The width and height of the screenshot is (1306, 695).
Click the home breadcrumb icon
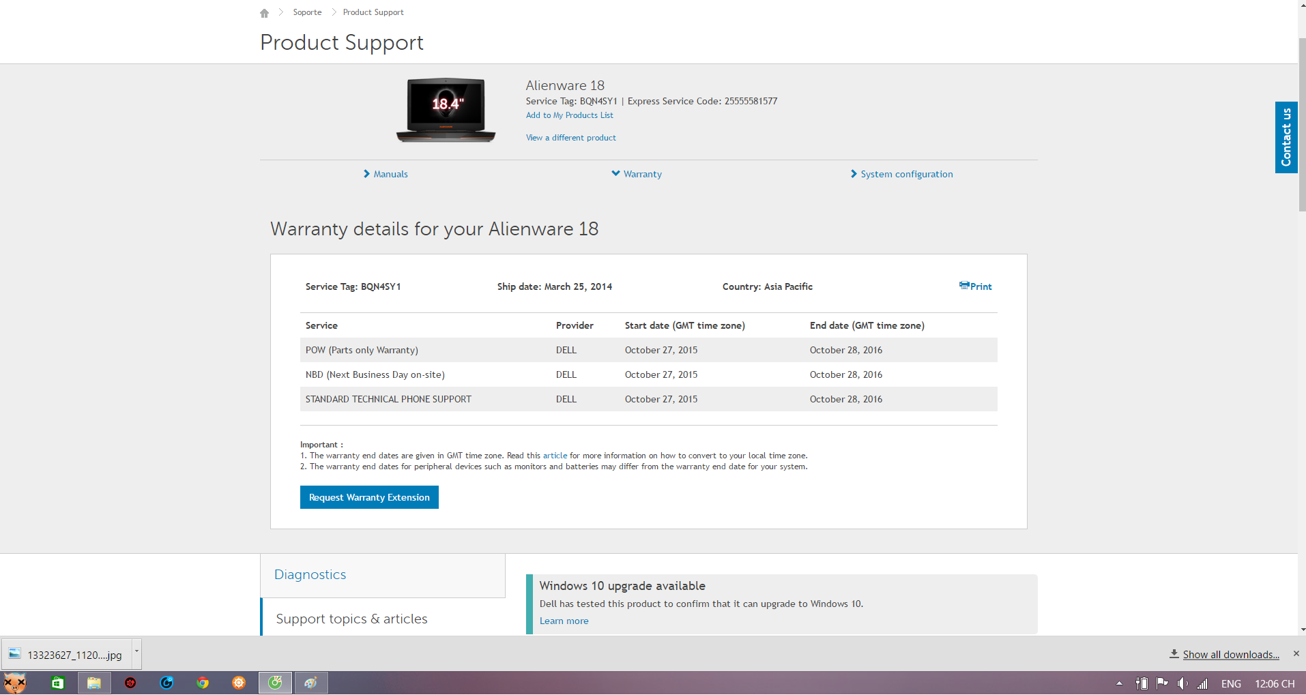(264, 13)
